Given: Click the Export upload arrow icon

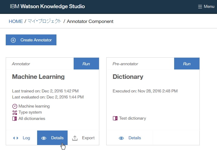Looking at the screenshot, I should click(75, 138).
